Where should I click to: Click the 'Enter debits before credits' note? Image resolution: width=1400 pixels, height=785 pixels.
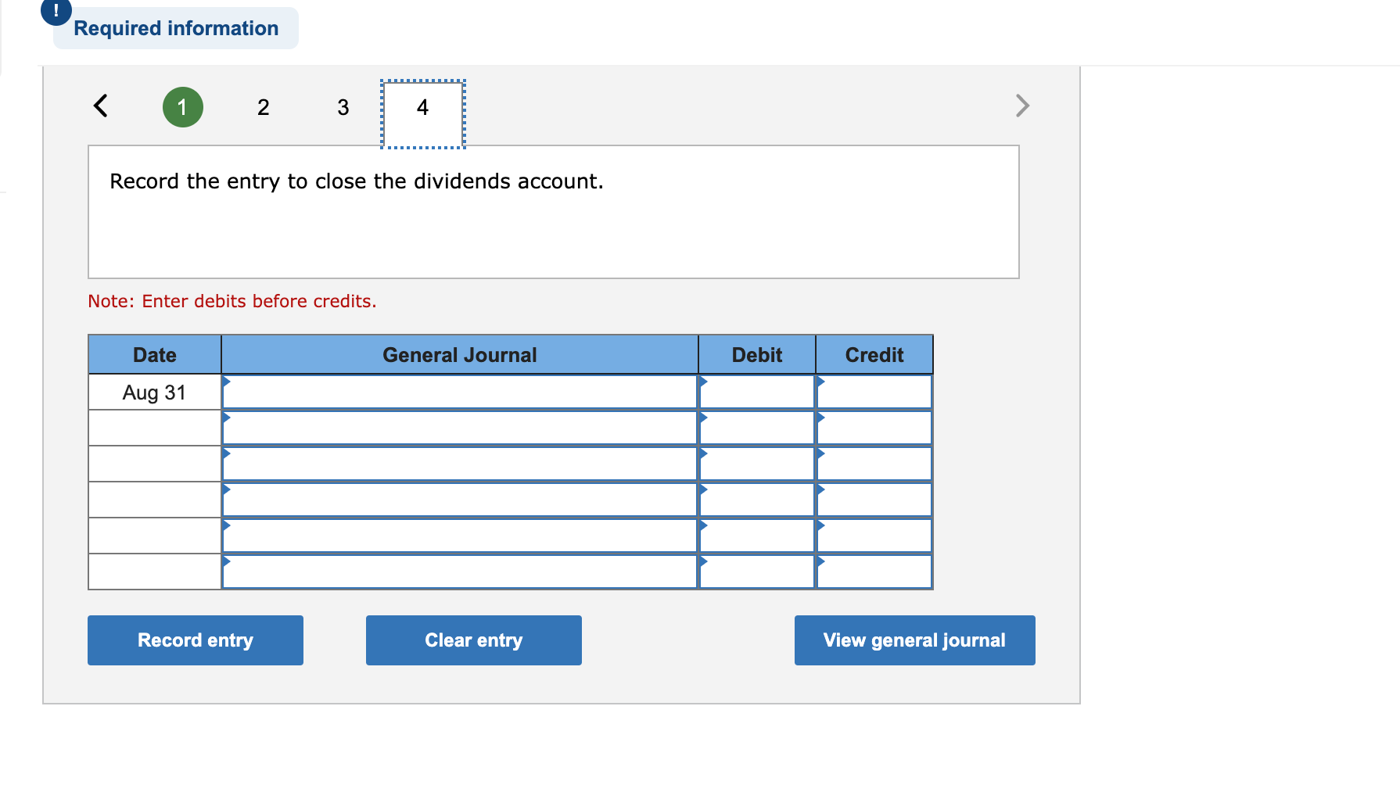(x=232, y=301)
